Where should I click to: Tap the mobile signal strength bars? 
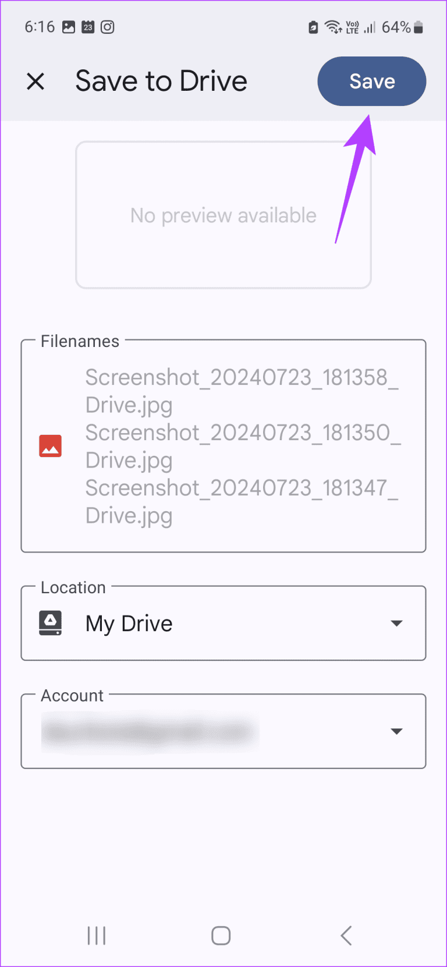370,27
